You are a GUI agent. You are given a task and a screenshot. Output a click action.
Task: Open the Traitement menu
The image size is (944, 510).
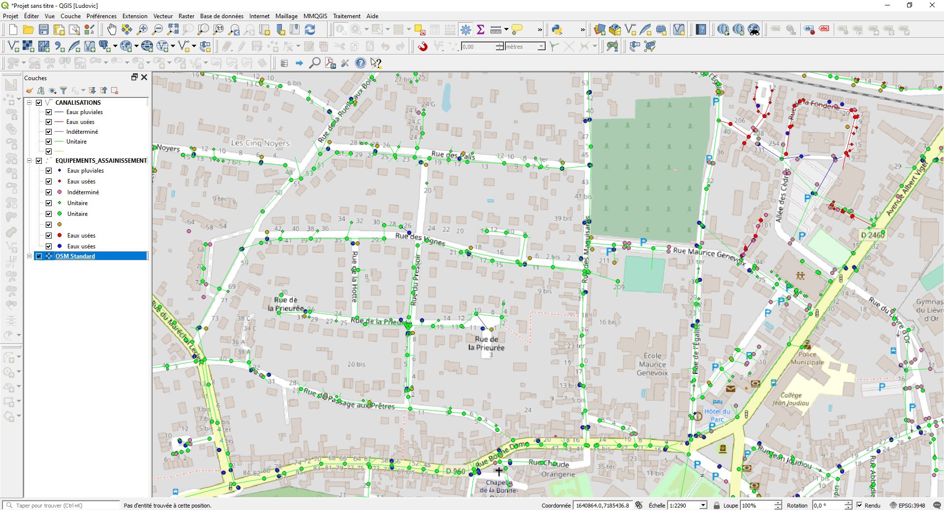tap(346, 16)
